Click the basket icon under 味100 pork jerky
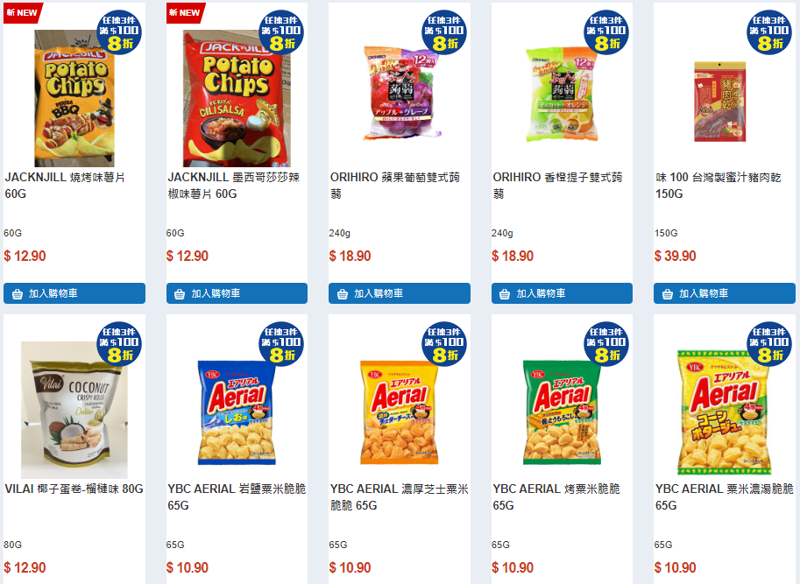The height and width of the screenshot is (584, 800). pos(668,294)
